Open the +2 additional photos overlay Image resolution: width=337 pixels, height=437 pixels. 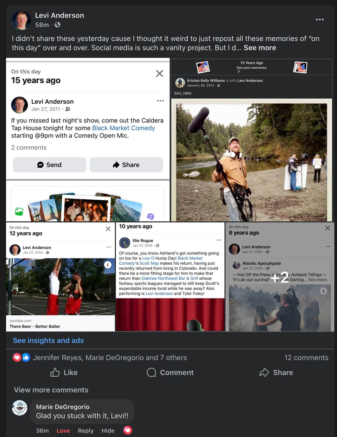pyautogui.click(x=280, y=277)
